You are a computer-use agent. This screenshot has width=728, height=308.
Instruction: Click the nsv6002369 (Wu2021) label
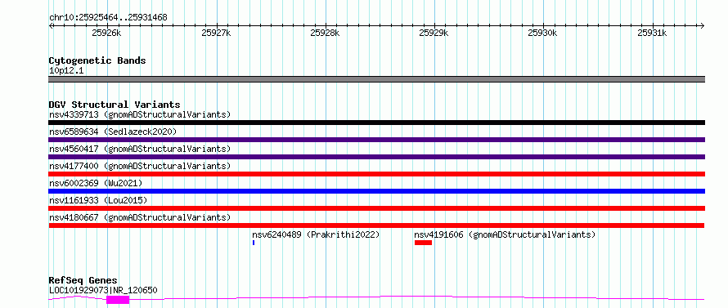(x=96, y=183)
